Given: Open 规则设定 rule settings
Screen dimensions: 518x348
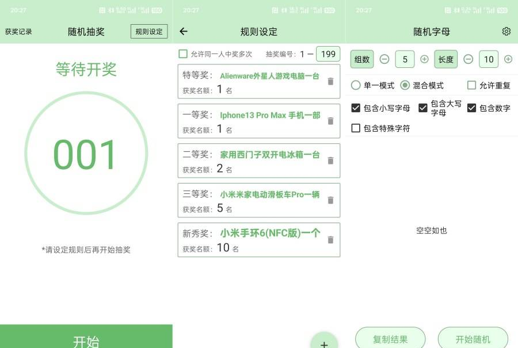Looking at the screenshot, I should pyautogui.click(x=149, y=32).
